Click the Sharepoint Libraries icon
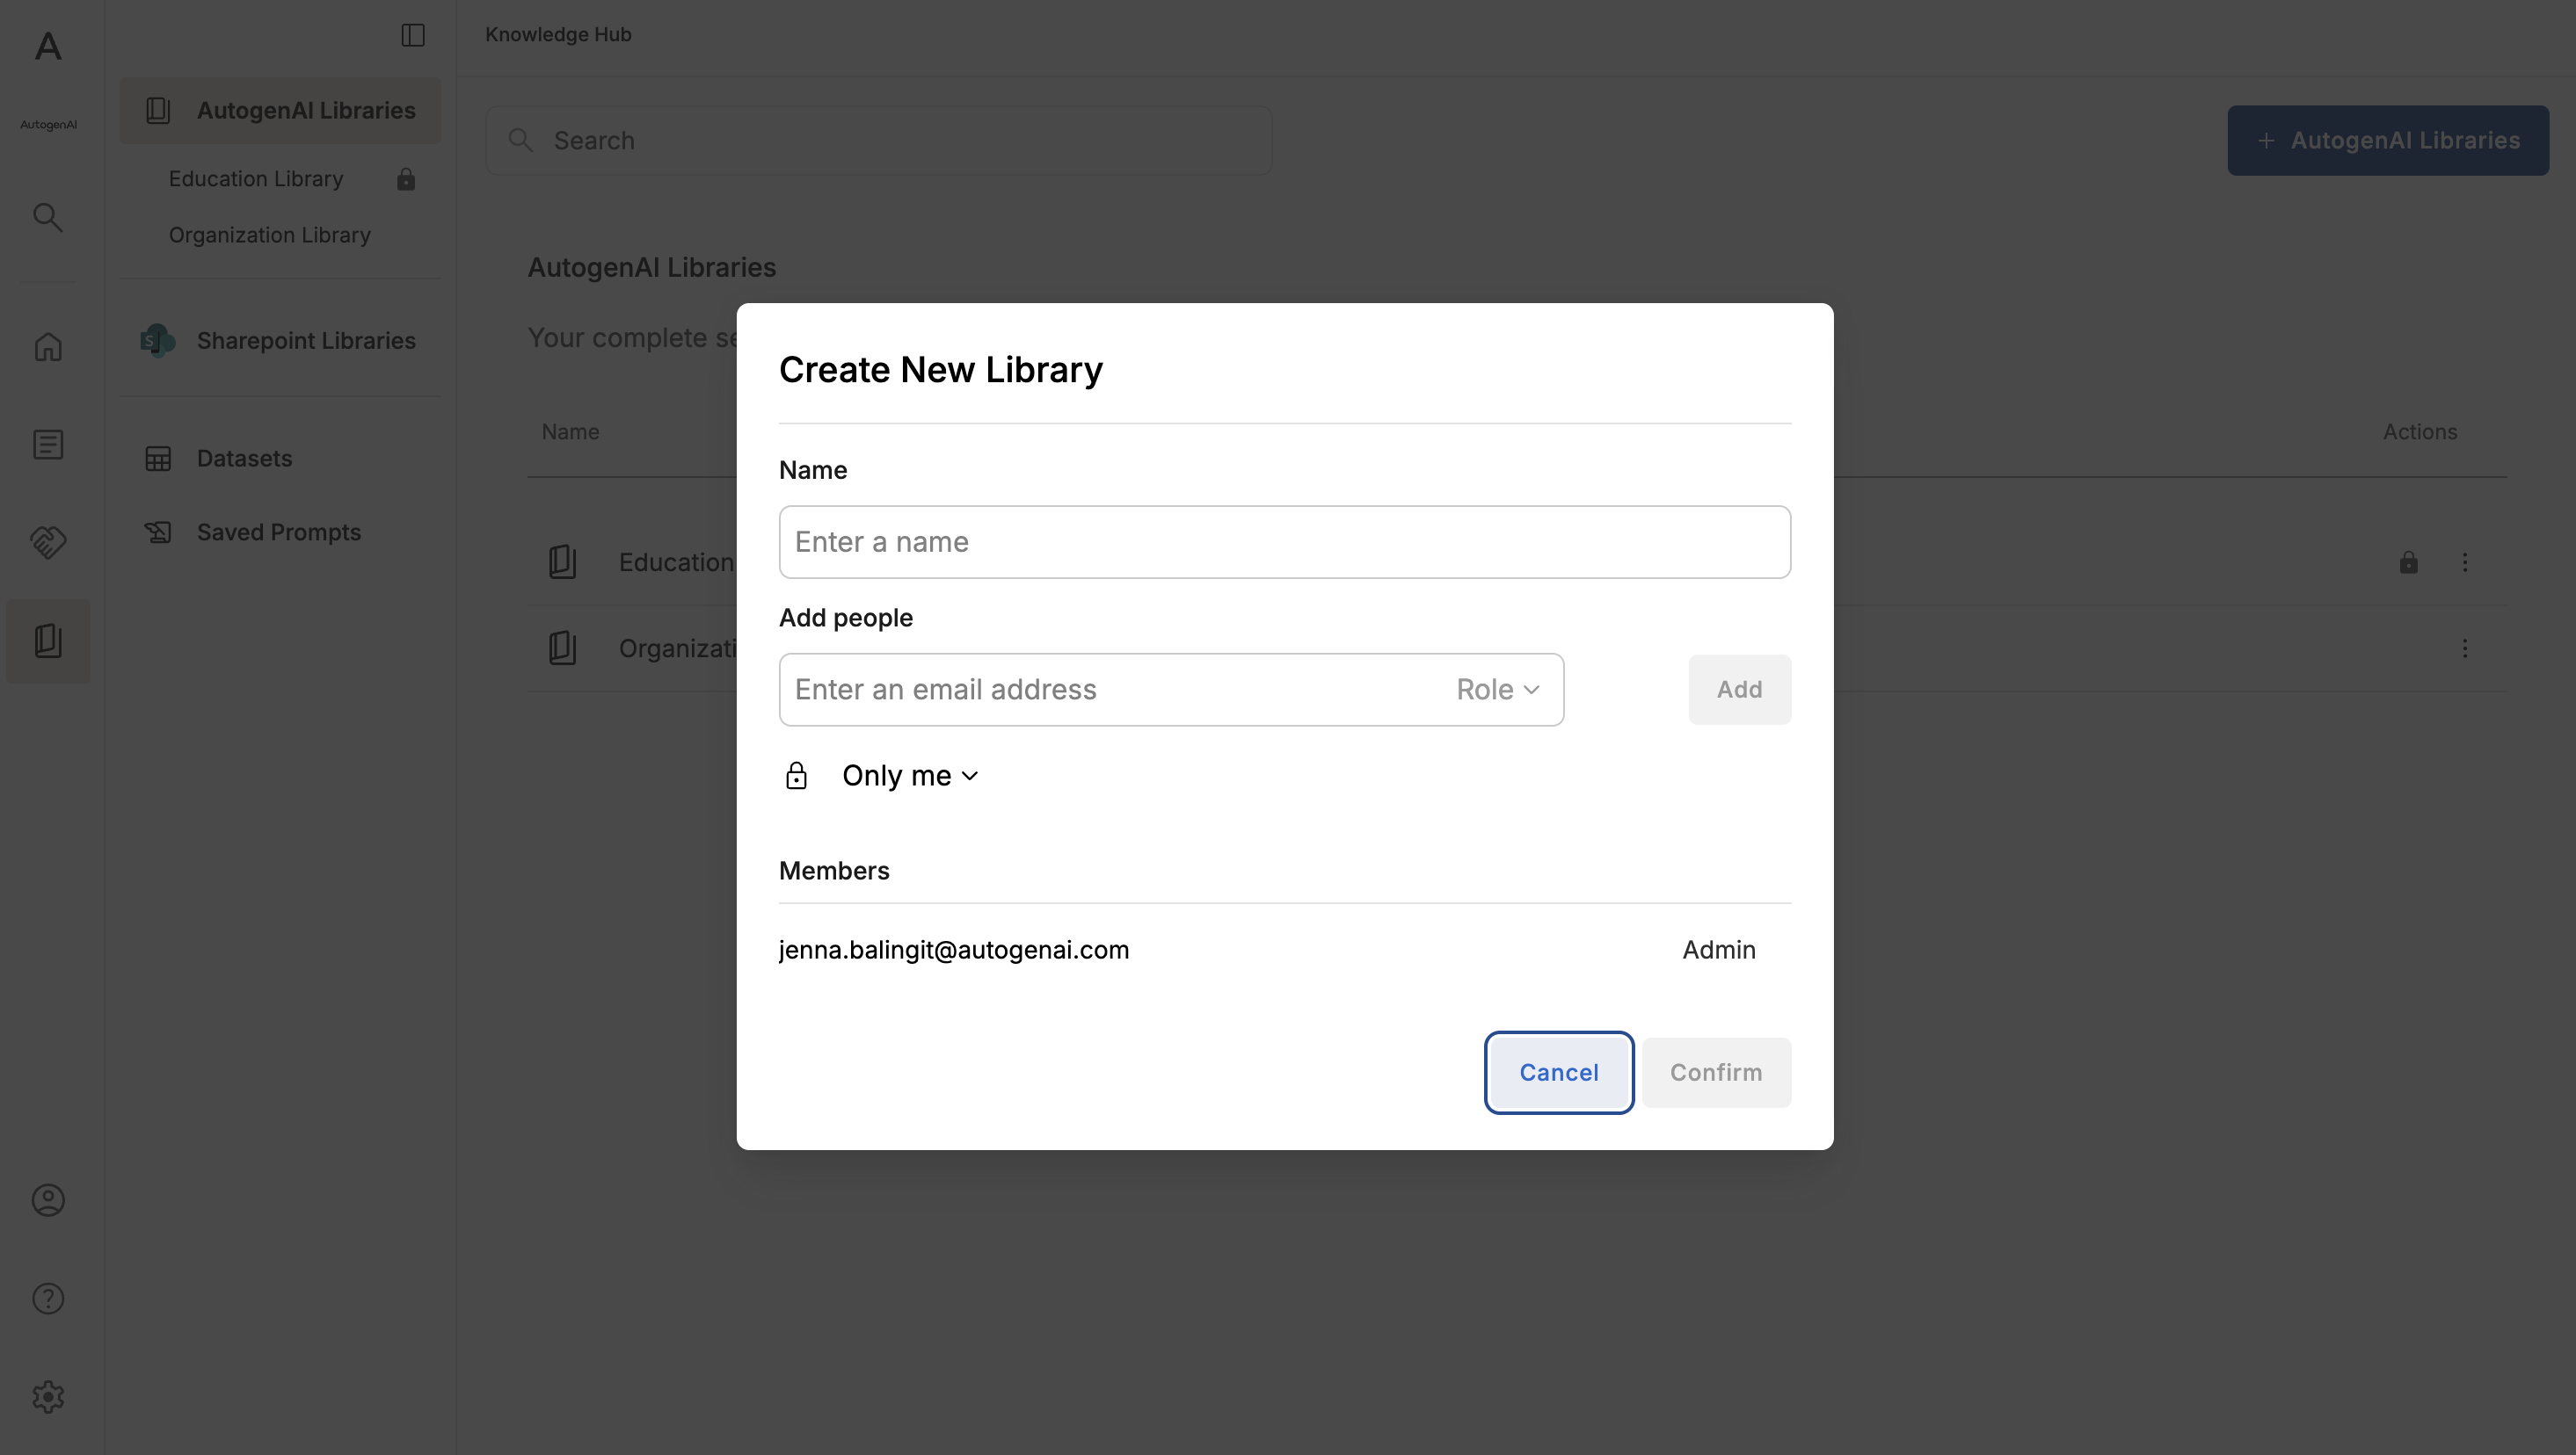 pos(158,341)
